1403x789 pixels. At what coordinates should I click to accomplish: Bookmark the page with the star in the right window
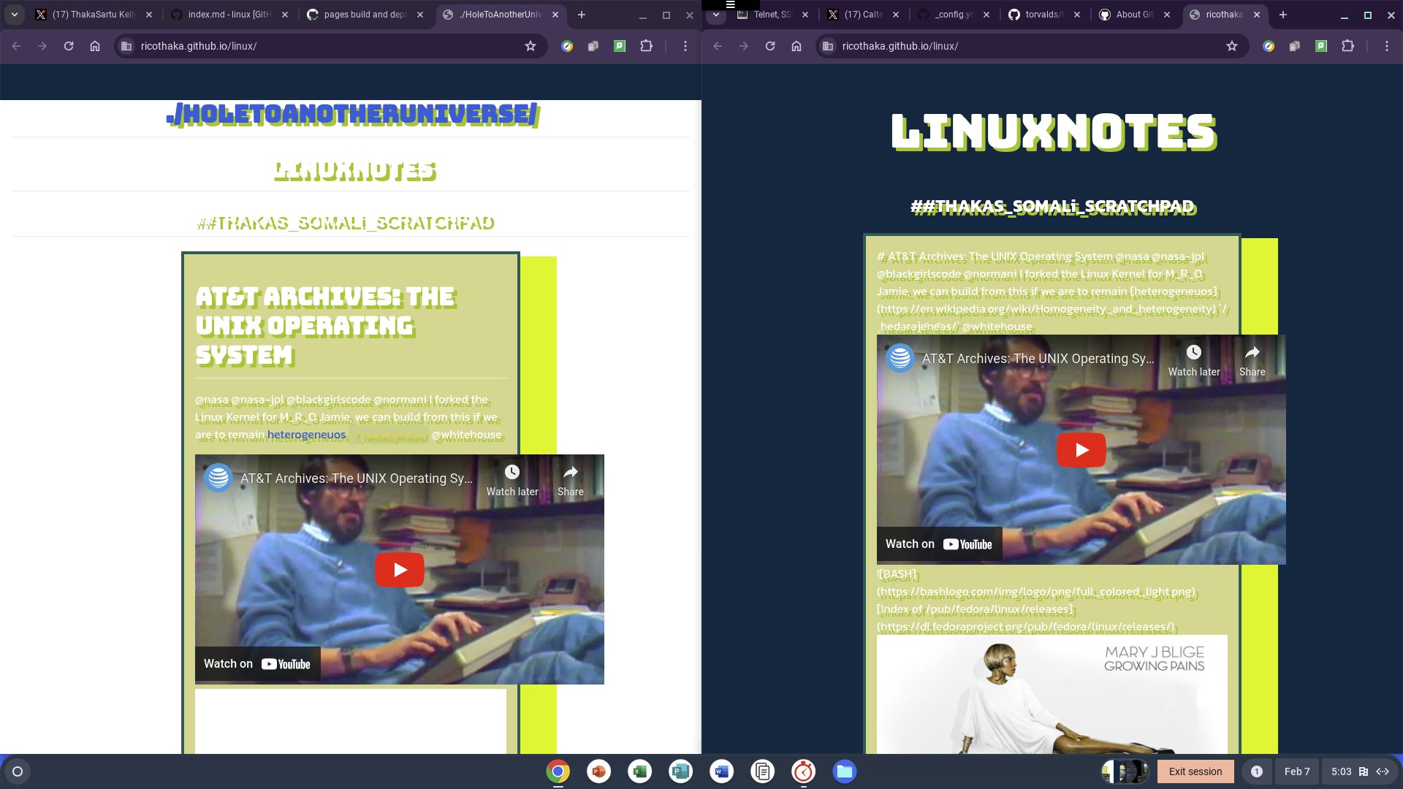click(1232, 46)
